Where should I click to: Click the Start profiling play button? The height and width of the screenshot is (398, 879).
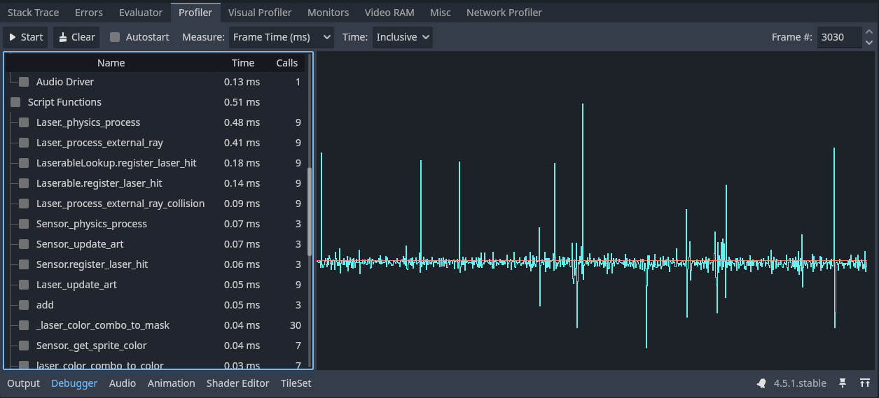(26, 37)
